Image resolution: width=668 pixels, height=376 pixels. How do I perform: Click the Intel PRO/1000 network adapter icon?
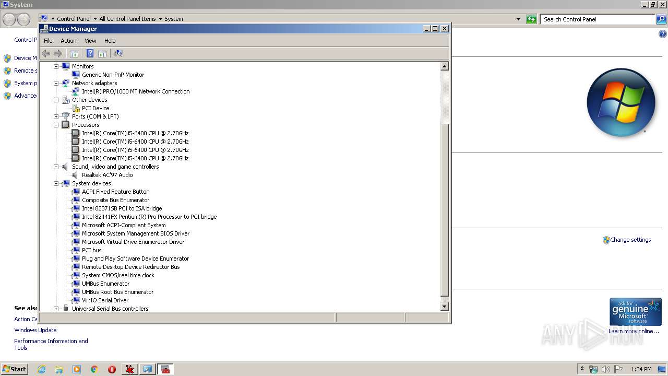pyautogui.click(x=76, y=91)
